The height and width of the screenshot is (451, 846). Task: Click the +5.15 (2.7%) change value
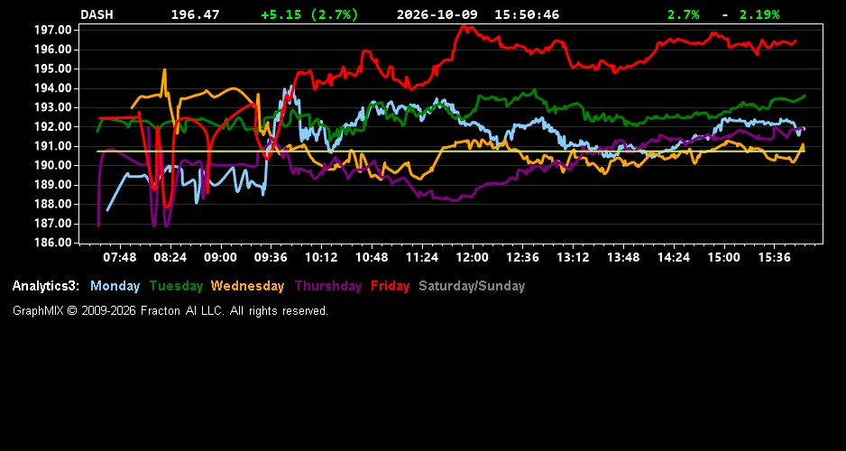pos(309,14)
